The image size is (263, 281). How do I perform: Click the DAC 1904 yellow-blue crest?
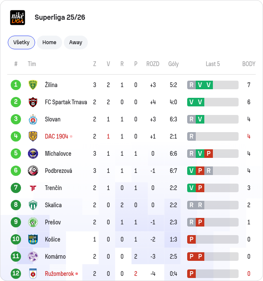33,136
